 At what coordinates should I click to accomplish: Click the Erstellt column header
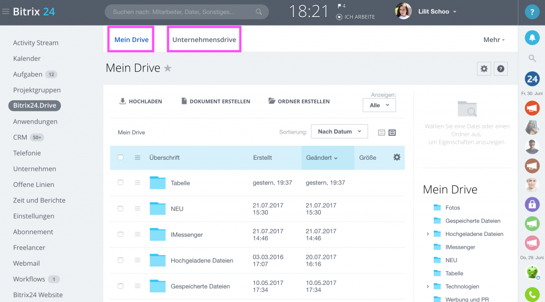click(262, 158)
